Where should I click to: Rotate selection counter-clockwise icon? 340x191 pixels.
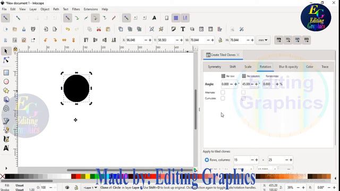coord(46,40)
